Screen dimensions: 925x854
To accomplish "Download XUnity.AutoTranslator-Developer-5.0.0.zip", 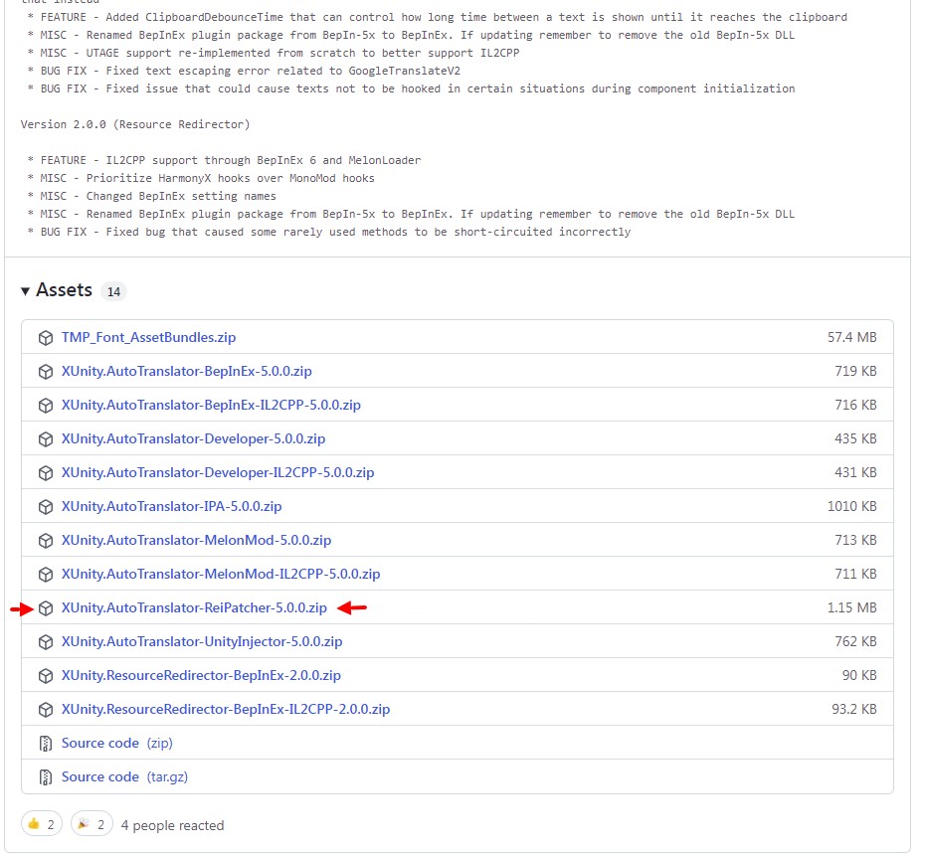I will click(194, 438).
